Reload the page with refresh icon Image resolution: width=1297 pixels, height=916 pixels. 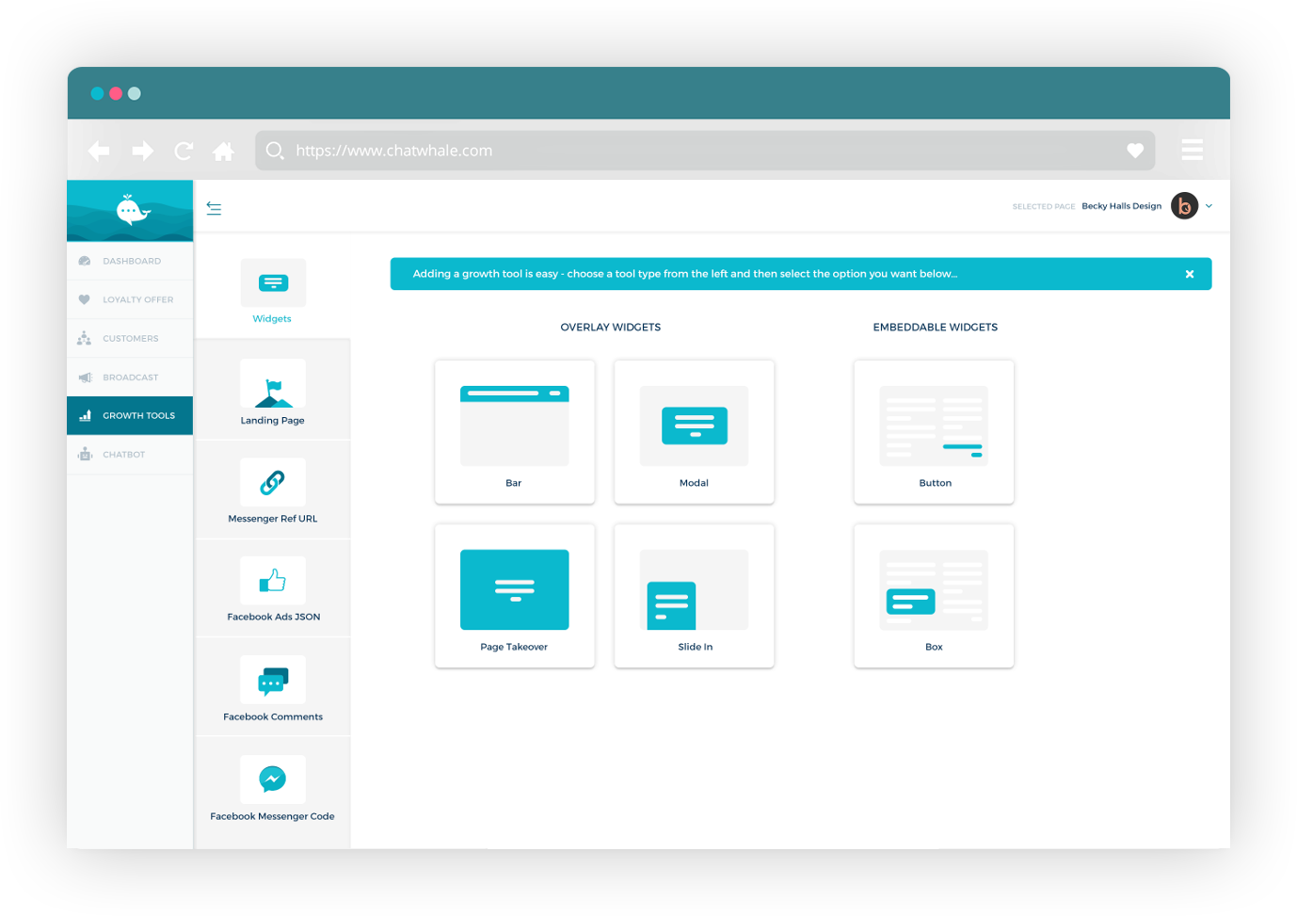tap(184, 151)
